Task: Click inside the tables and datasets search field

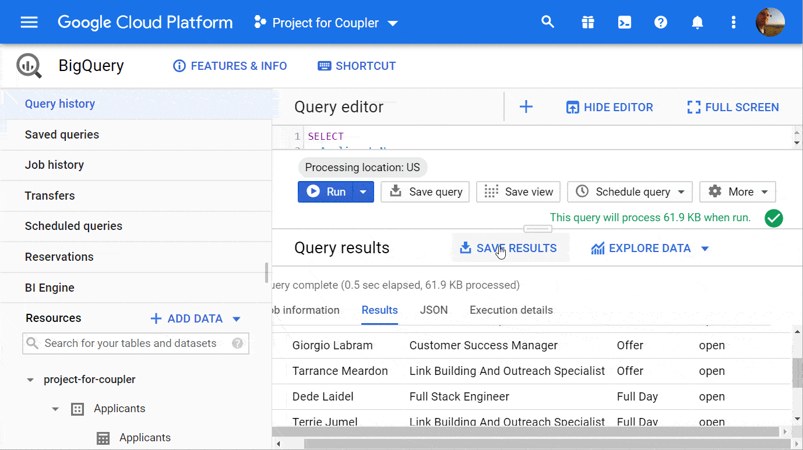Action: [x=128, y=343]
